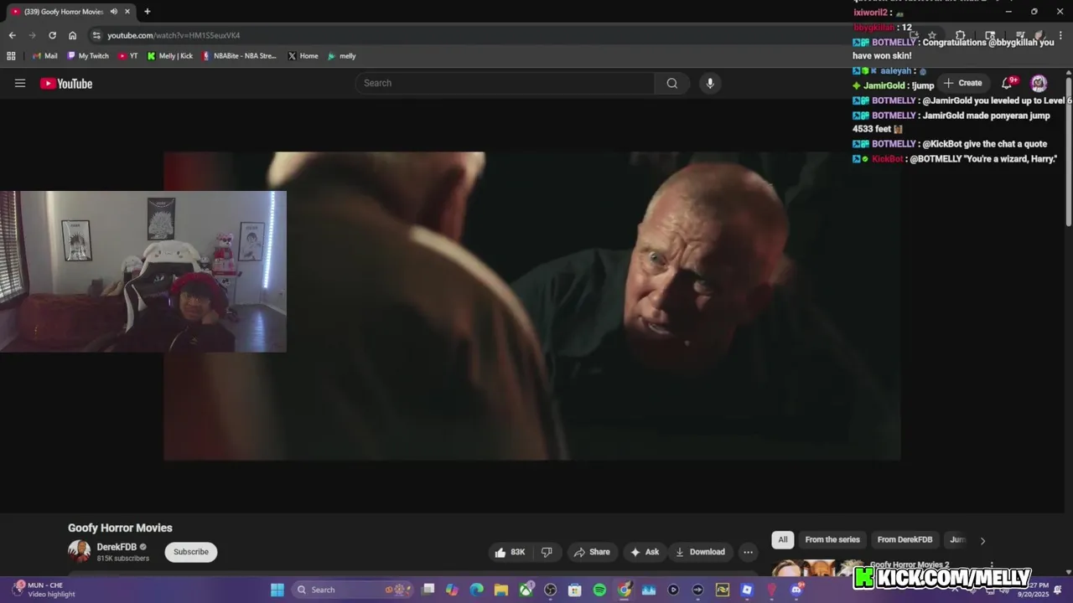Viewport: 1073px width, 603px height.
Task: Open Chrome three-dot menu
Action: pos(1060,35)
